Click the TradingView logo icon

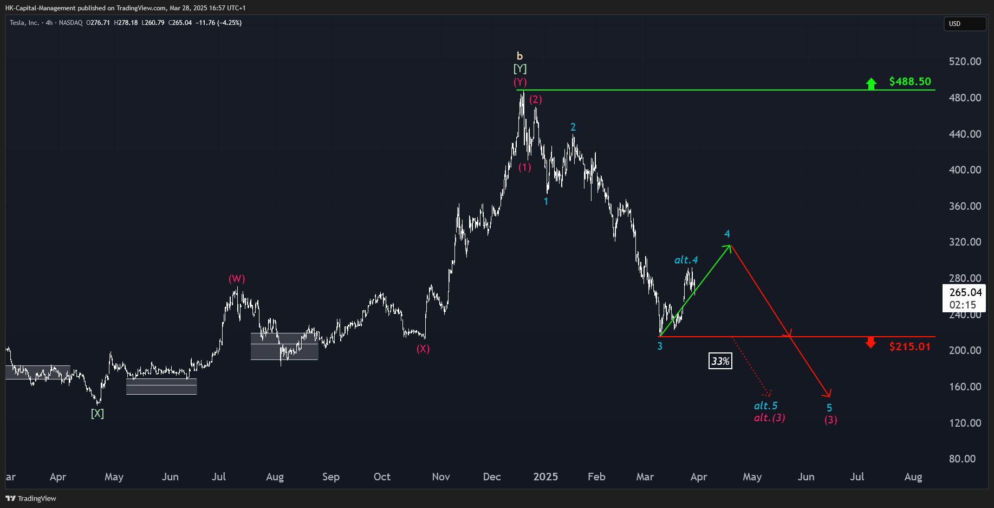click(10, 498)
